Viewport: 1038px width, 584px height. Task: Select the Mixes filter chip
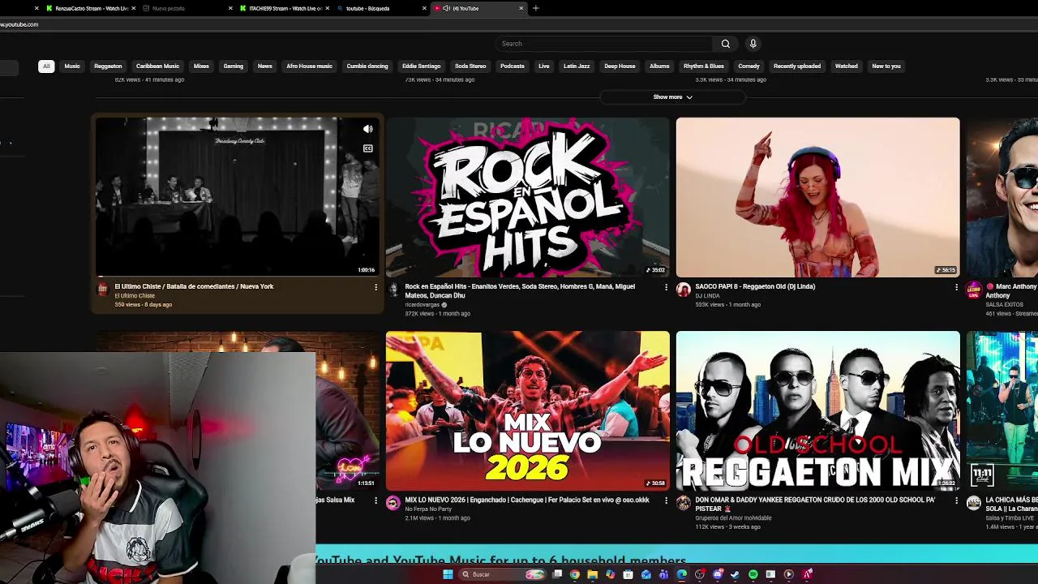click(201, 67)
